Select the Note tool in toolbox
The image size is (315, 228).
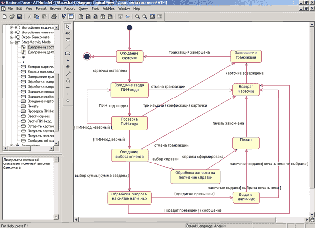tap(68, 40)
